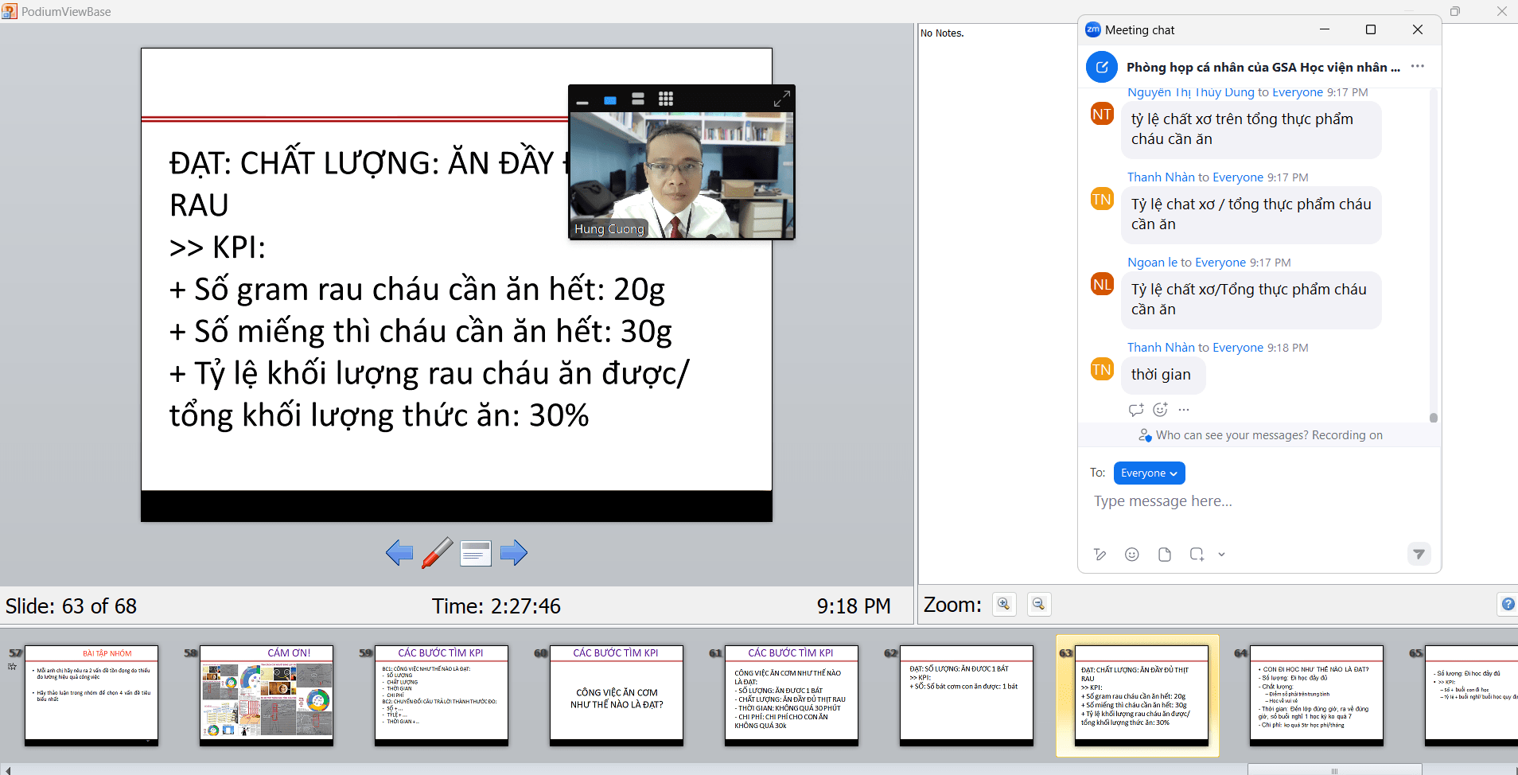This screenshot has width=1518, height=775.
Task: Minimize the Zoom video thumbnail
Action: pos(582,102)
